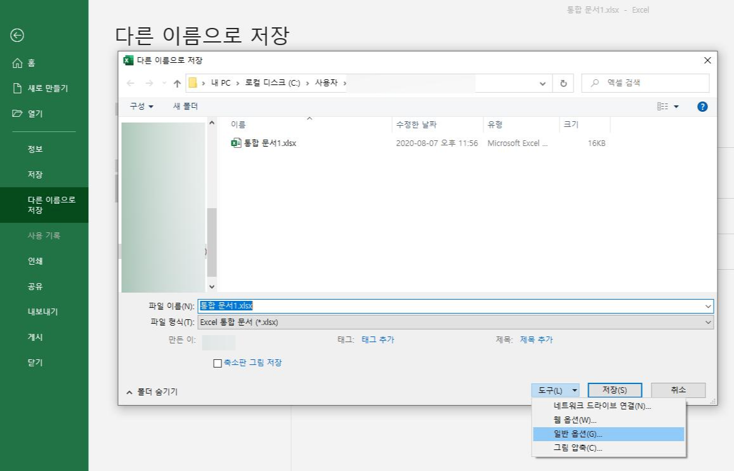The width and height of the screenshot is (734, 471).
Task: Click the dialog forward navigation arrow
Action: pos(149,83)
